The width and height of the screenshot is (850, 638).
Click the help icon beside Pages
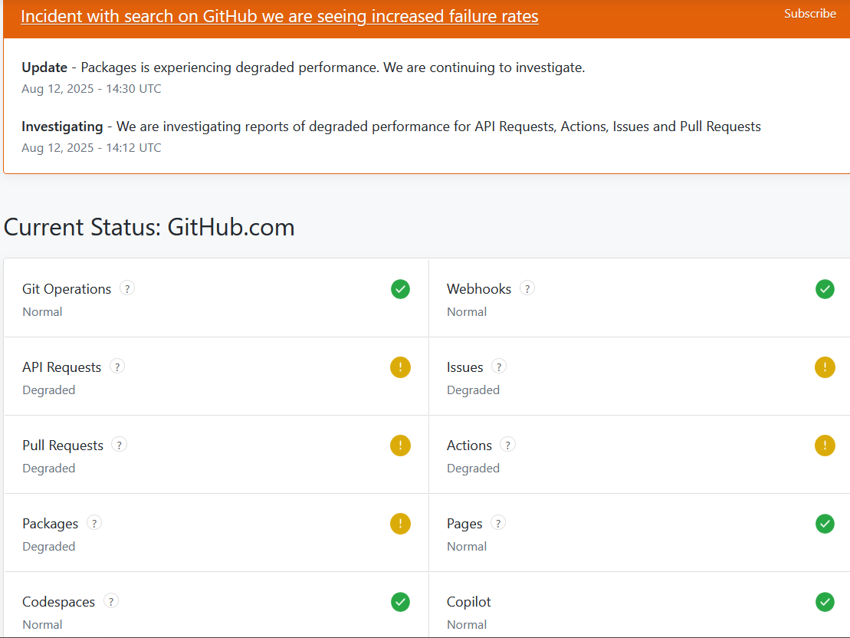[498, 523]
